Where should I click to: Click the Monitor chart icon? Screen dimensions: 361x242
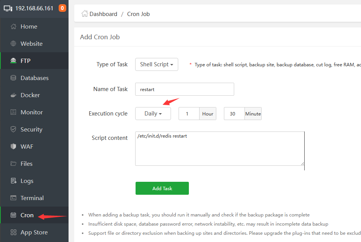[13, 112]
